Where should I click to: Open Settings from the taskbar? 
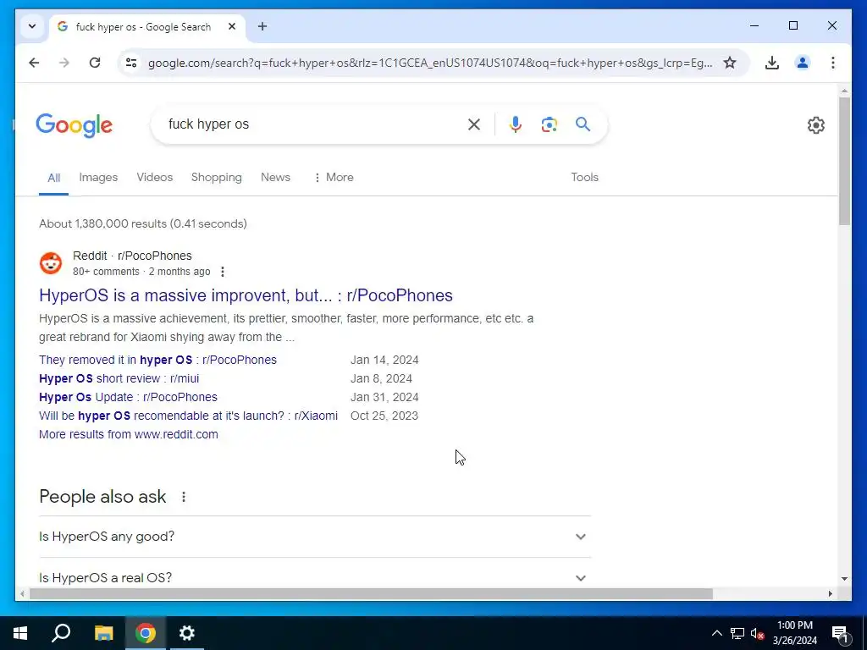point(187,633)
